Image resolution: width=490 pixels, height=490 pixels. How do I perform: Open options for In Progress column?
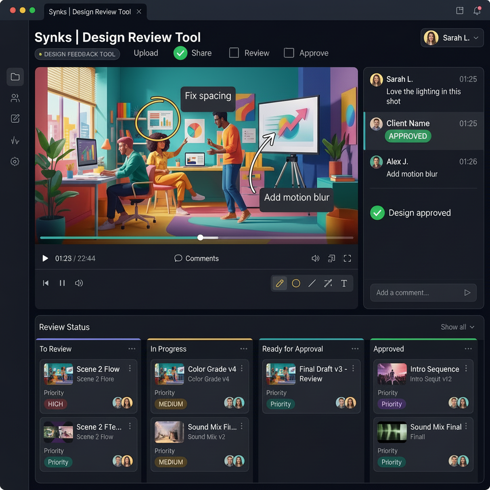point(244,349)
